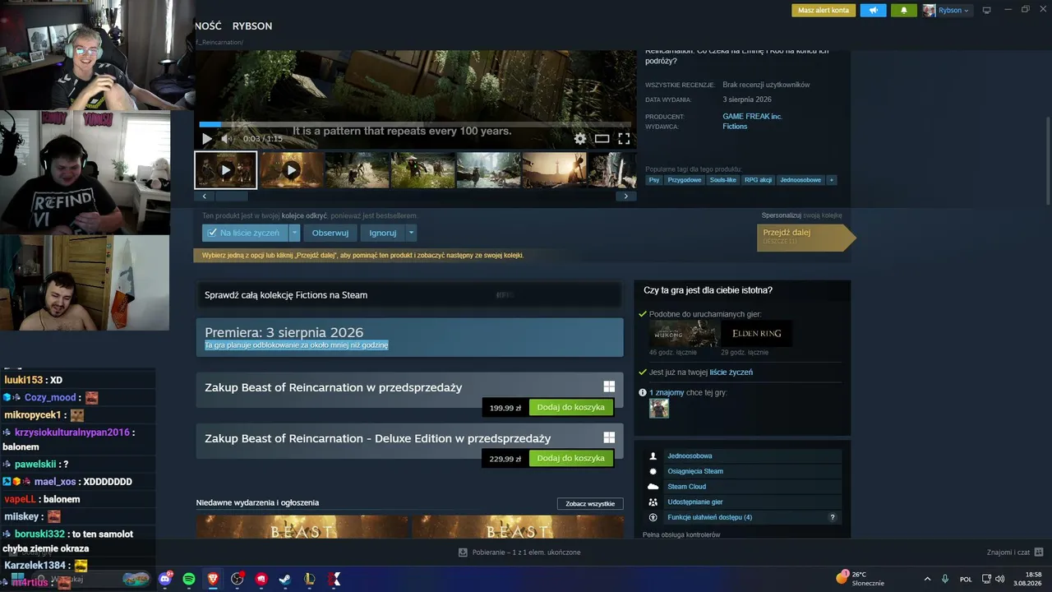Viewport: 1052px width, 592px height.
Task: Open the Wukong similar game thumbnail
Action: (684, 334)
